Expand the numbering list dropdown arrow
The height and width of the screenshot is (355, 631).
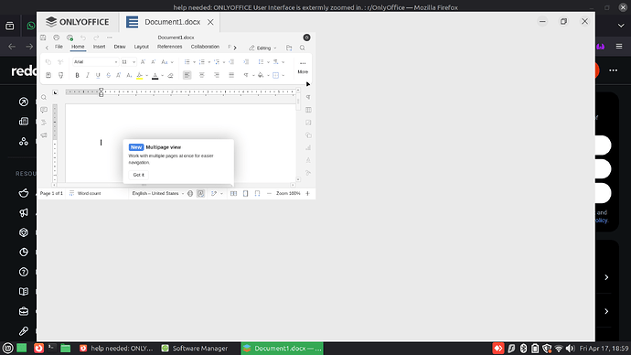209,62
